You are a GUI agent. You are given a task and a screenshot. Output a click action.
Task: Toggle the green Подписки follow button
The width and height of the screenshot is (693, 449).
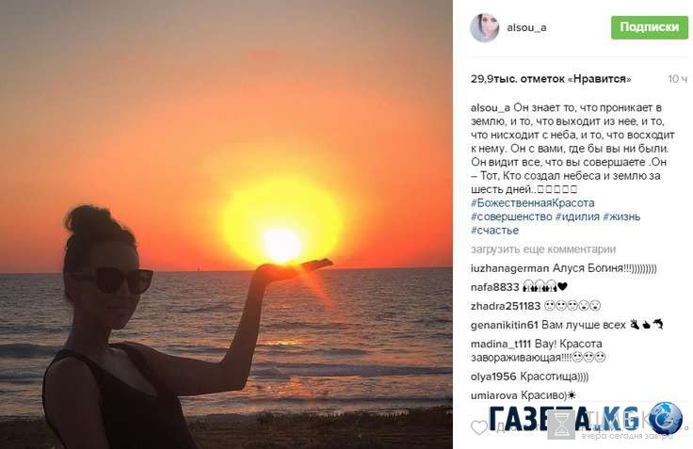point(650,27)
